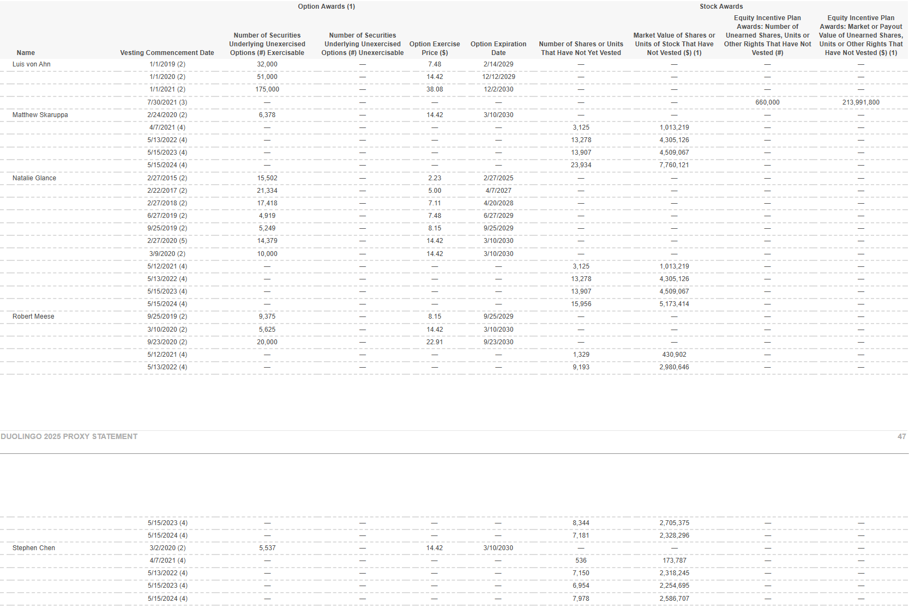
Task: Click the 7/30/2021 (3) vesting date
Action: tap(167, 102)
